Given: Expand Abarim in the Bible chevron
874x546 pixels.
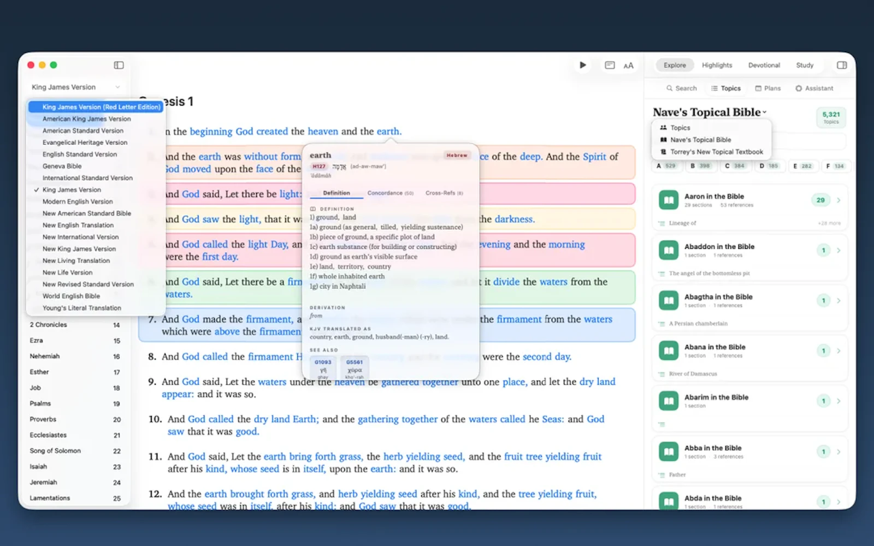Looking at the screenshot, I should [x=838, y=401].
